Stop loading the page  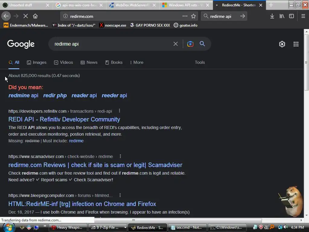click(x=26, y=16)
